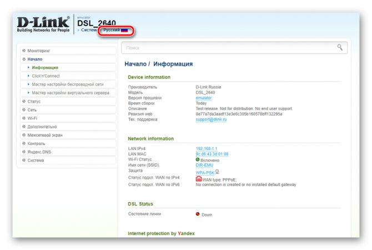The height and width of the screenshot is (250, 372).
Task: Expand the Статус section
Action: coord(68,101)
